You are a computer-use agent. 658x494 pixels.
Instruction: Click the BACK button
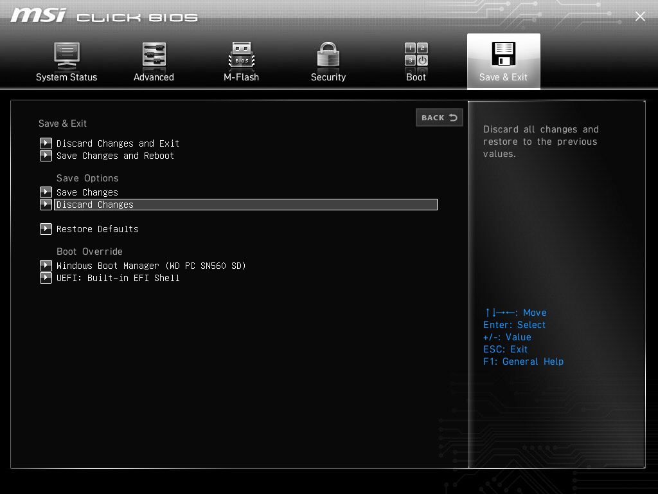pos(440,118)
